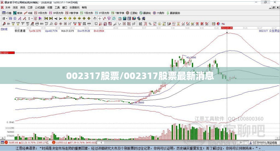The image size is (280, 151).
Task: Click the black left arrow icon
Action: click(56, 19)
